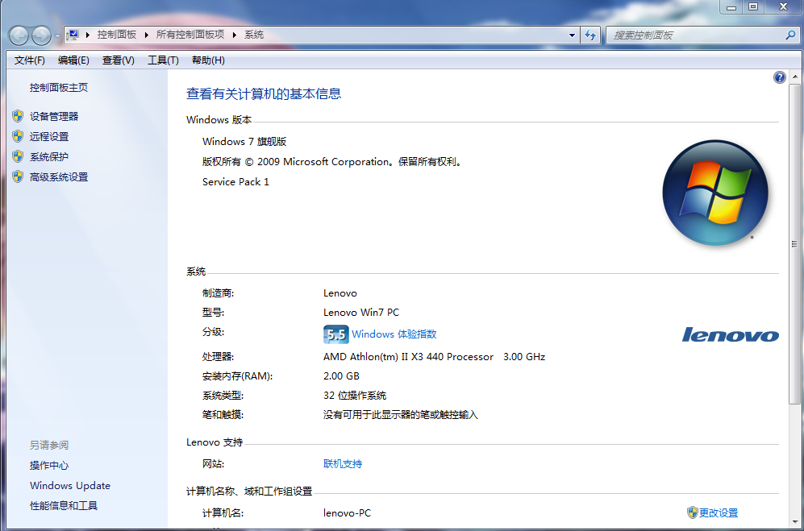This screenshot has height=531, width=804.
Task: Open 编辑(E) menu
Action: pos(73,60)
